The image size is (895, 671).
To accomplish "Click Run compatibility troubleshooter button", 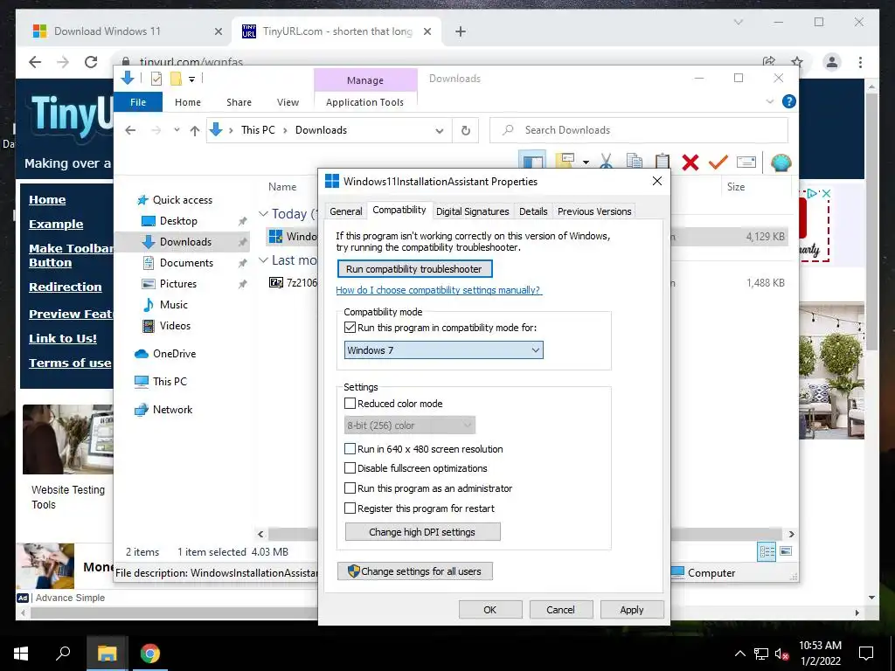I will click(x=414, y=269).
